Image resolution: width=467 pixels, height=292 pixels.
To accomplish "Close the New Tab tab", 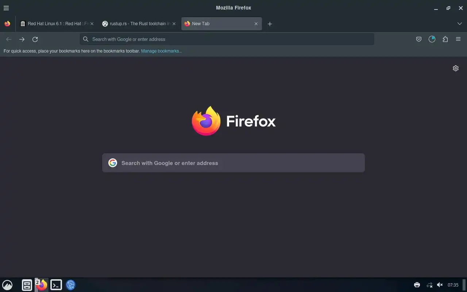I will 256,24.
